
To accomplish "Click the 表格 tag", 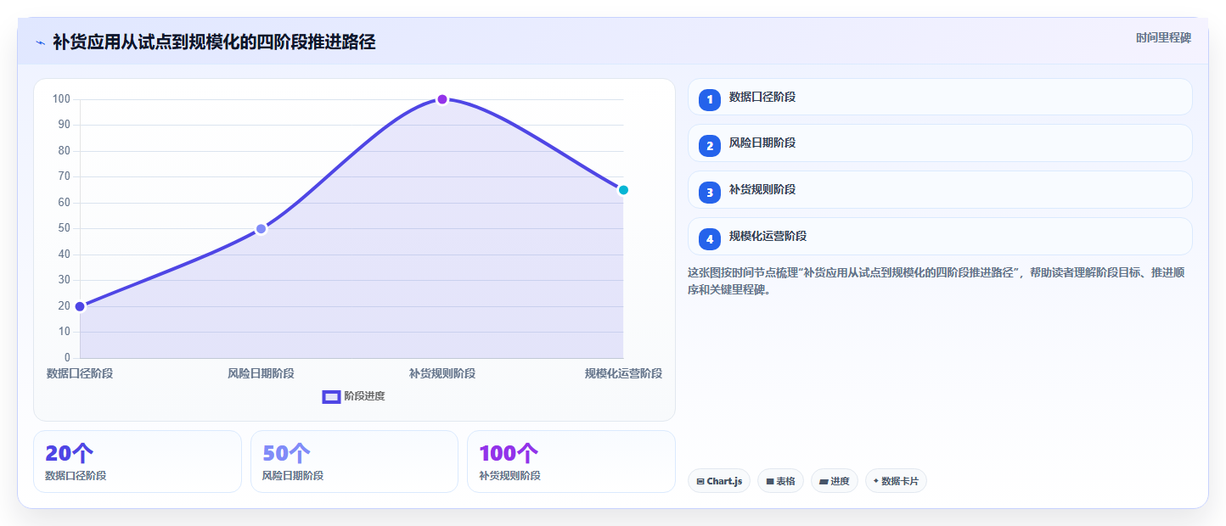I will tap(780, 481).
